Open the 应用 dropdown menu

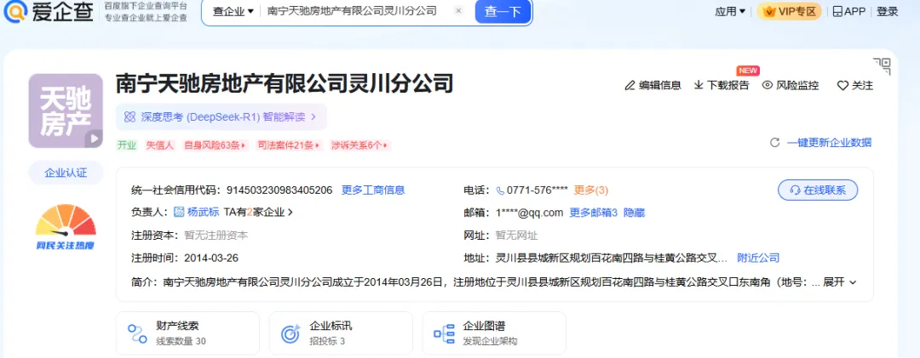[730, 11]
